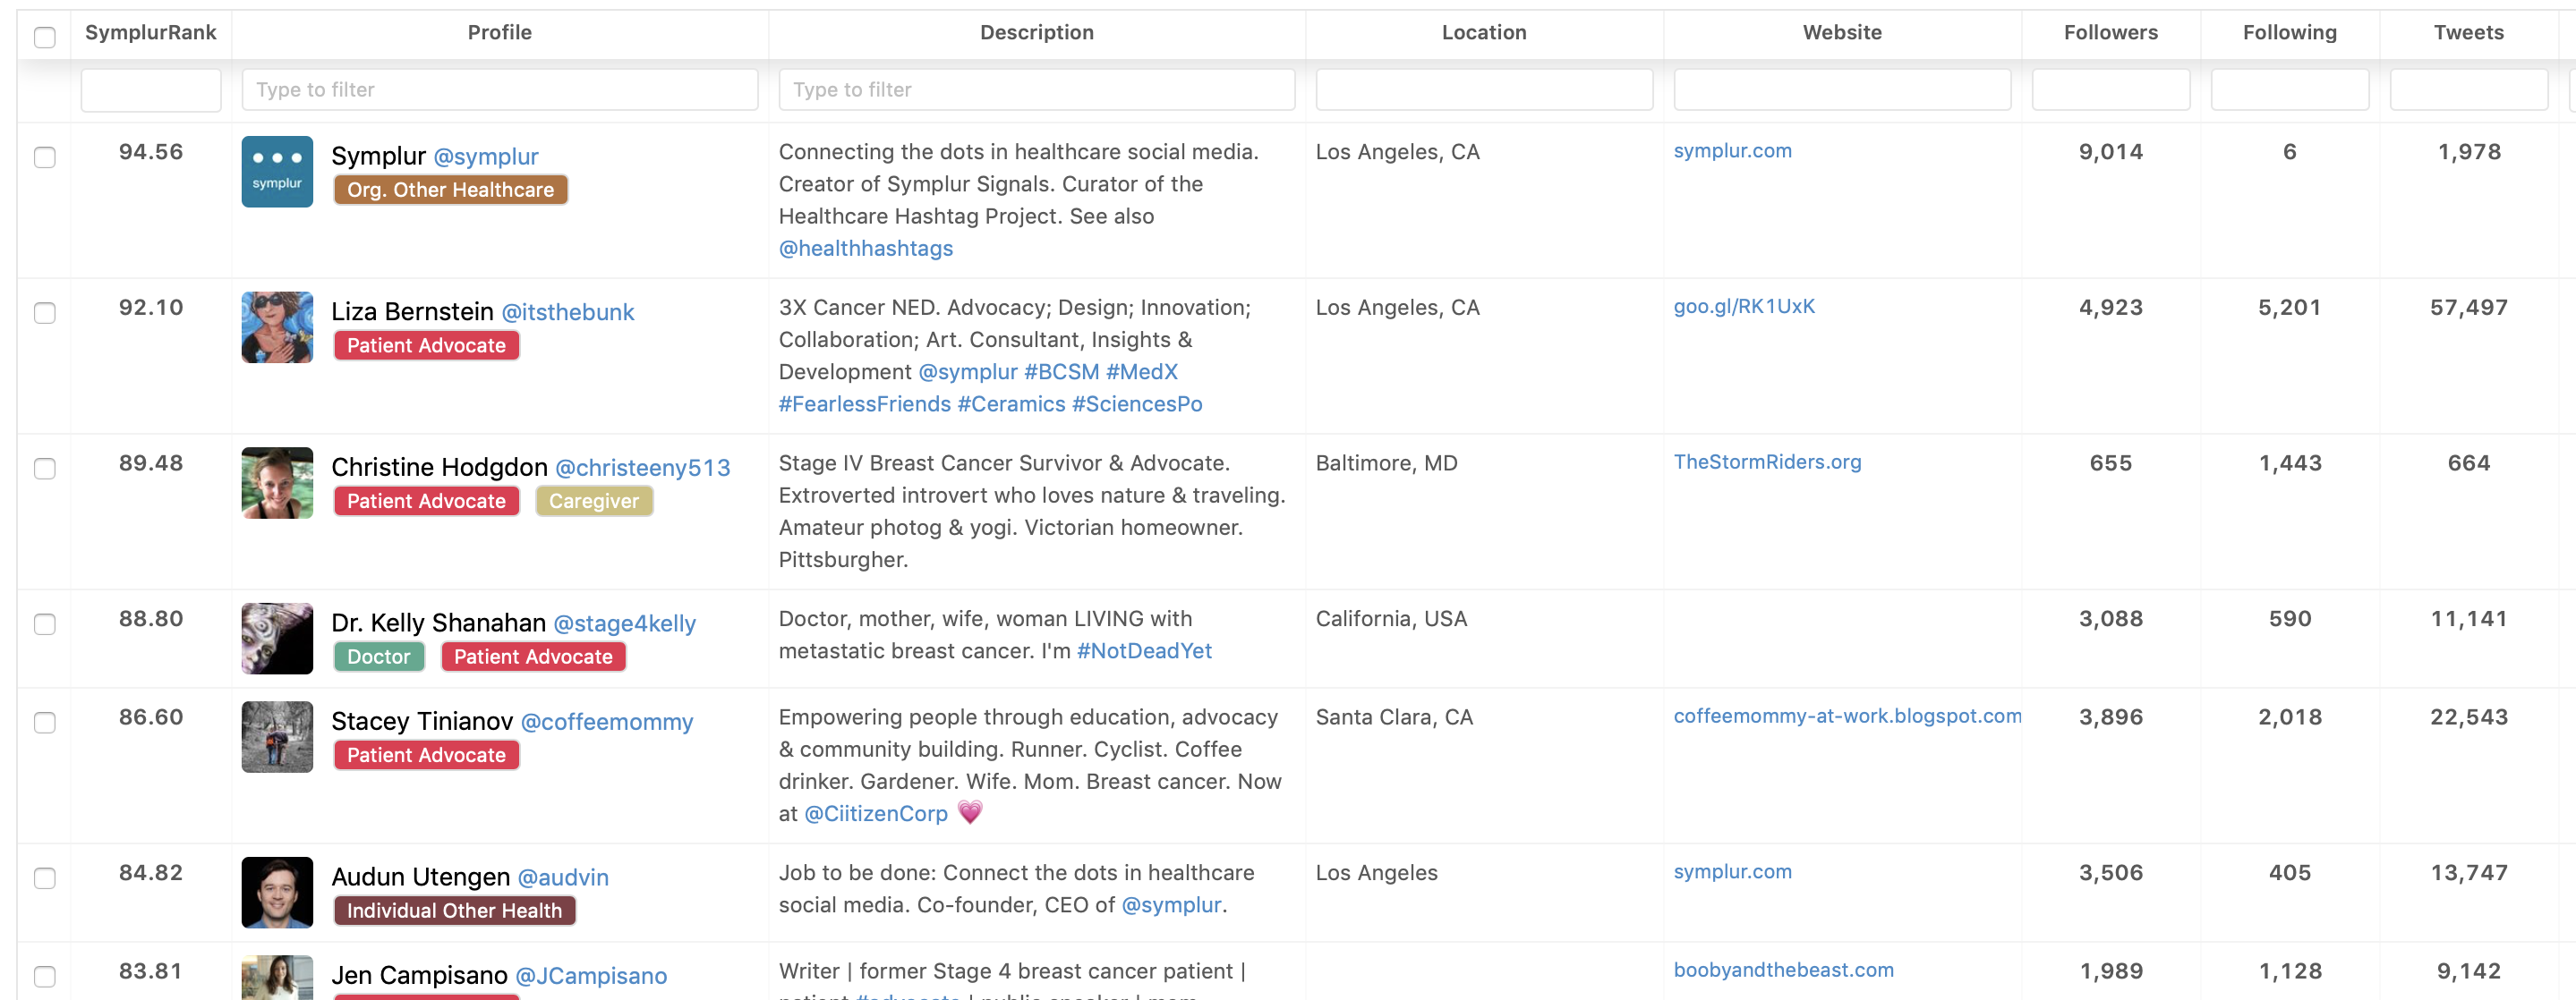Open Liza Bernstein's profile avatar
This screenshot has width=2576, height=1000.
277,327
